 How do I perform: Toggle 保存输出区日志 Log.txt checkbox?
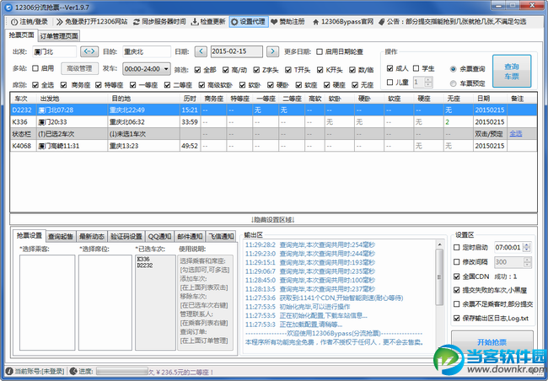pos(456,318)
